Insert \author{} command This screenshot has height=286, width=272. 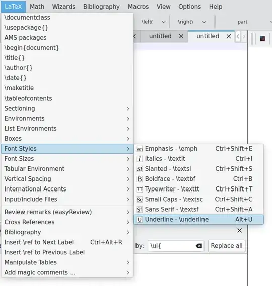tap(67, 68)
